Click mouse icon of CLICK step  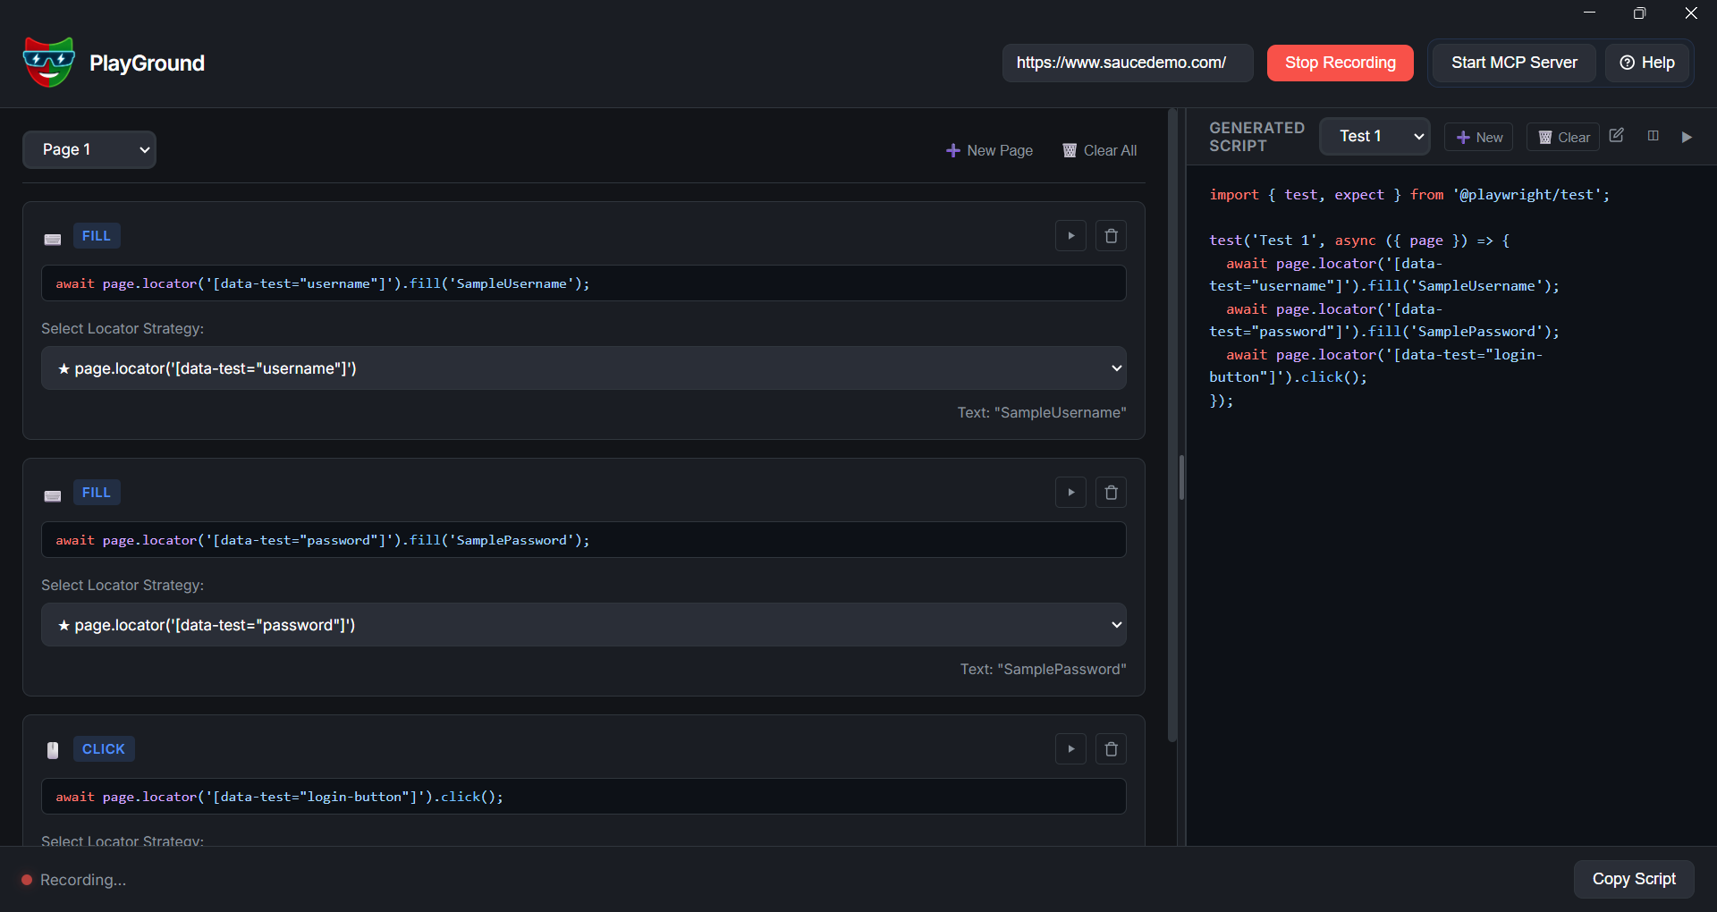tap(53, 750)
